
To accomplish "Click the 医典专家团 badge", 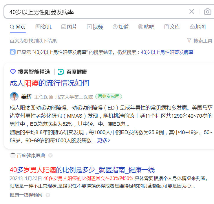I will click(x=109, y=96).
